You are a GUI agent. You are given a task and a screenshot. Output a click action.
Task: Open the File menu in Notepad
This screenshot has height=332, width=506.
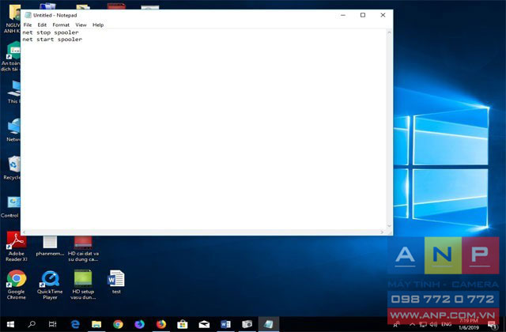[28, 25]
